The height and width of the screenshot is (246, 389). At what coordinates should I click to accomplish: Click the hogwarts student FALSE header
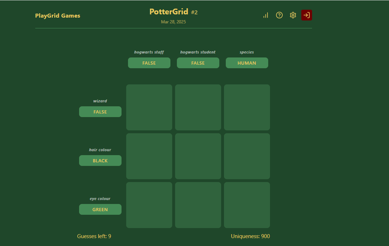[198, 63]
